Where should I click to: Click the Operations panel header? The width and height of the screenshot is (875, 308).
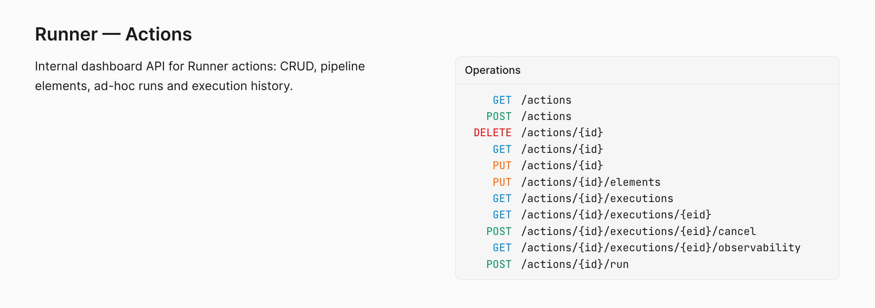coord(647,70)
